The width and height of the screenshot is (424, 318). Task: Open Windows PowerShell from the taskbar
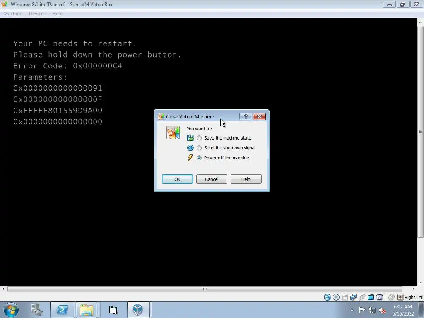click(x=63, y=310)
